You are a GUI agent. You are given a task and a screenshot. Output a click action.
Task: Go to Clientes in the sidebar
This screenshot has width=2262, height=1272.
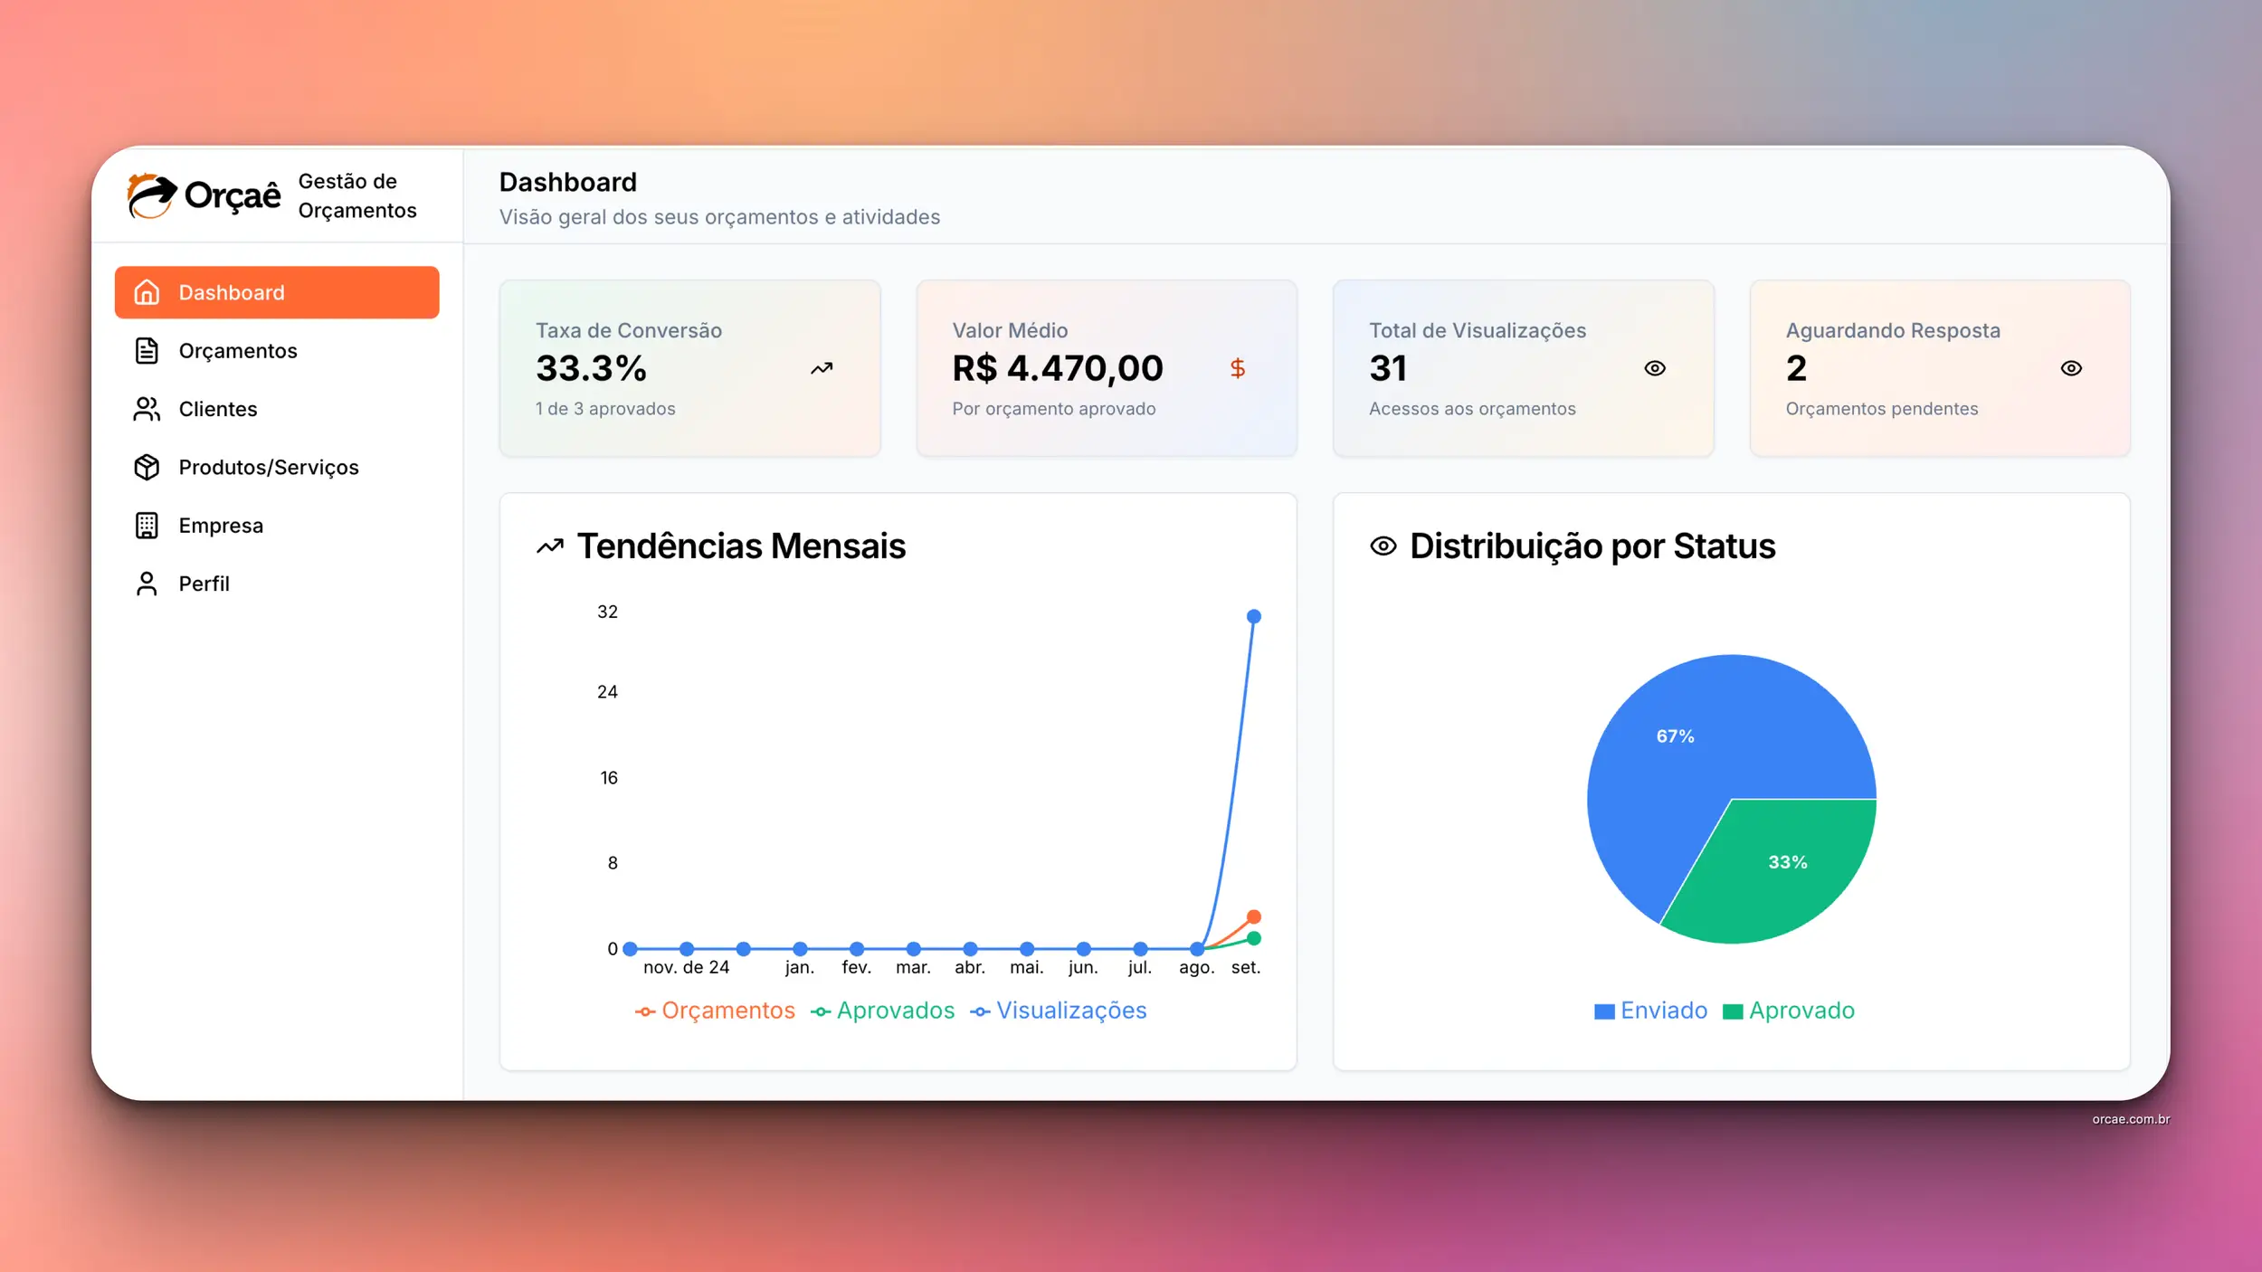click(218, 409)
